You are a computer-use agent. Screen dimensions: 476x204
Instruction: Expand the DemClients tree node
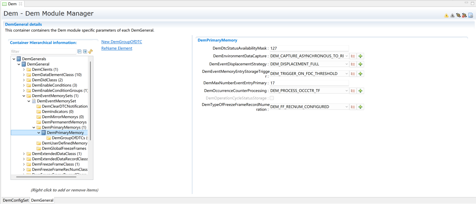tap(24, 70)
